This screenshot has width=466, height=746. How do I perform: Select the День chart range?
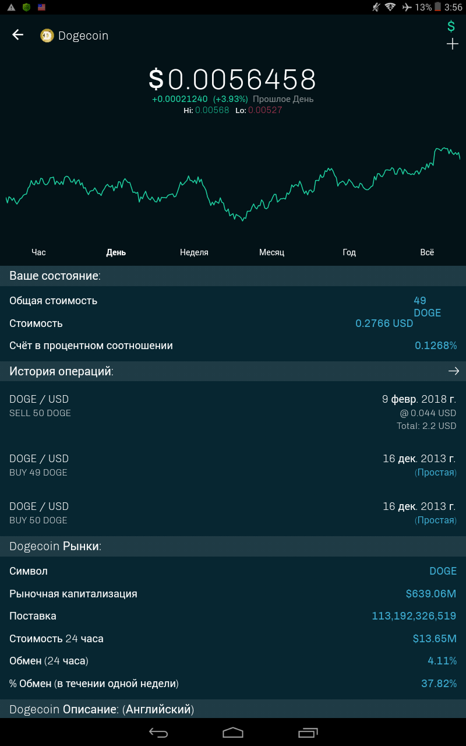pyautogui.click(x=116, y=252)
